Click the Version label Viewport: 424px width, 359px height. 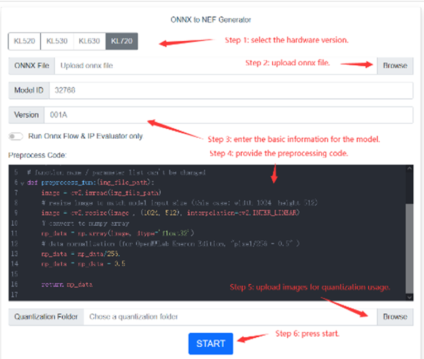tap(26, 115)
